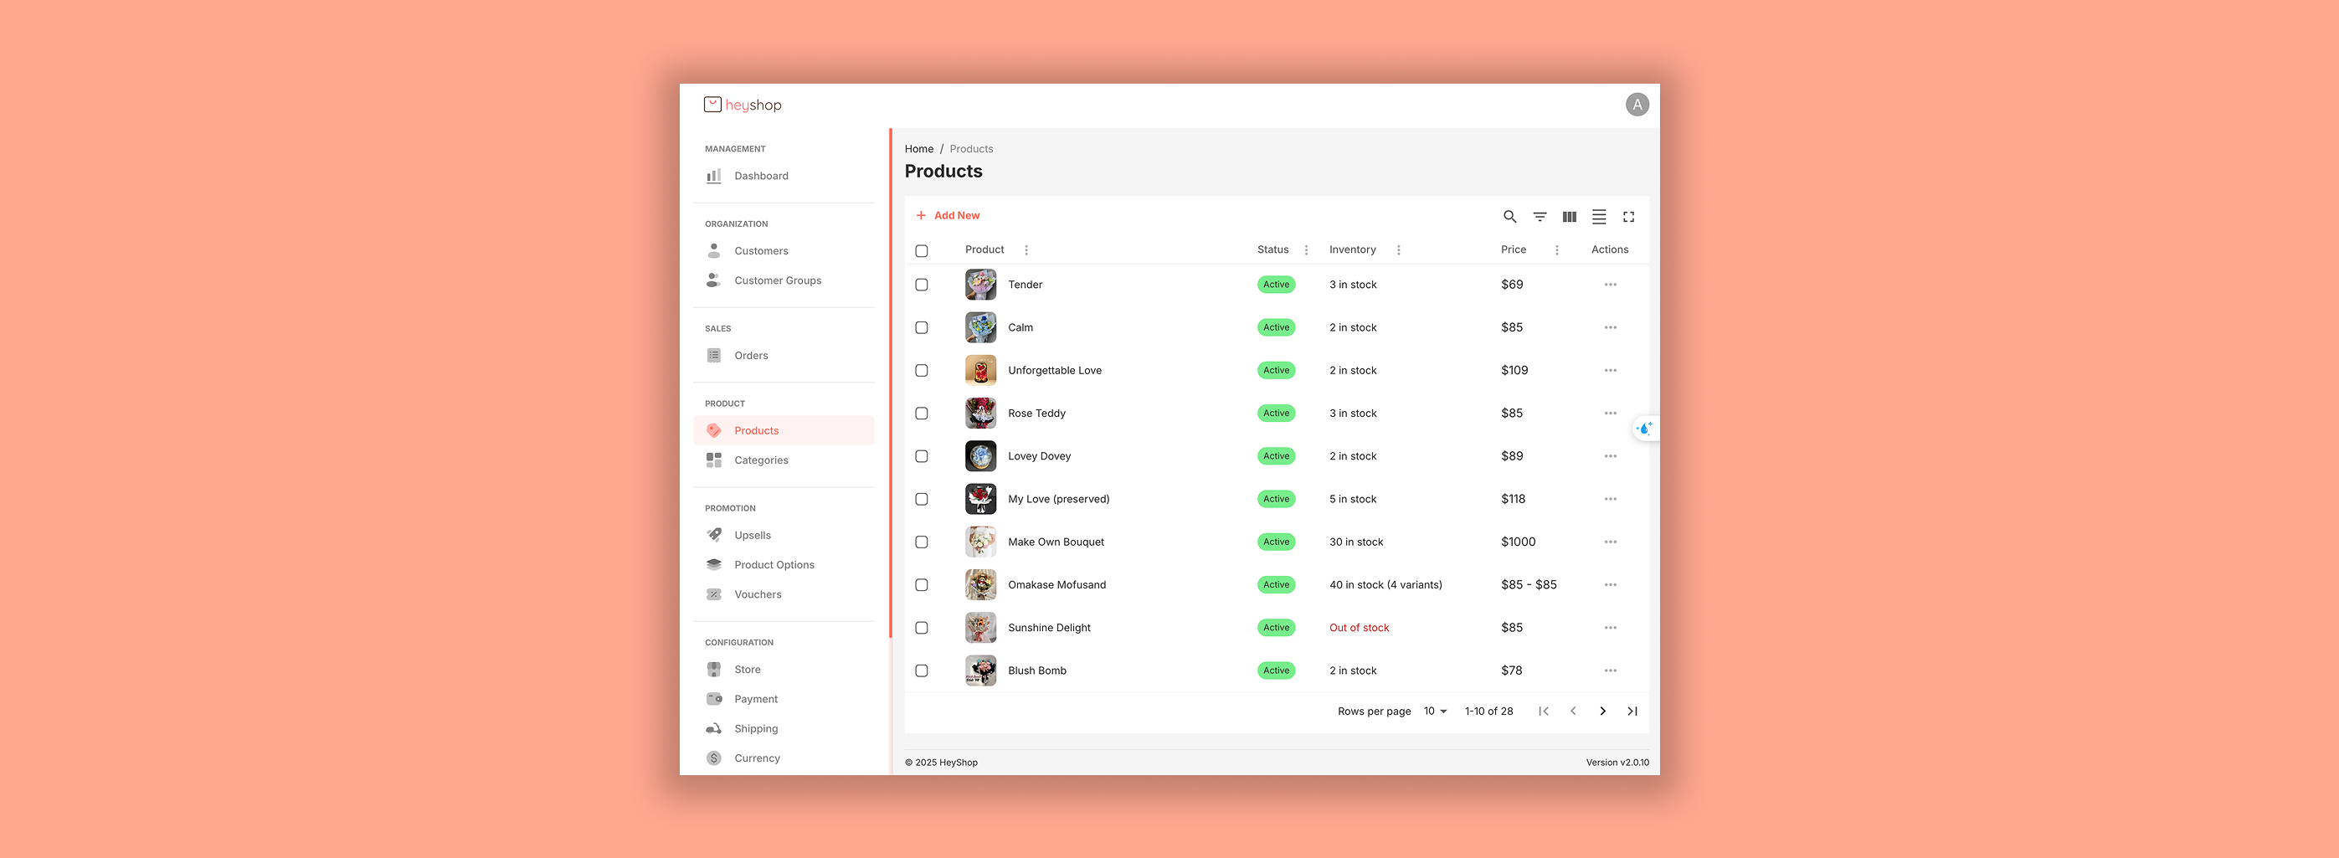Click the Unforgettable Love product thumbnail
2339x858 pixels.
pos(979,371)
